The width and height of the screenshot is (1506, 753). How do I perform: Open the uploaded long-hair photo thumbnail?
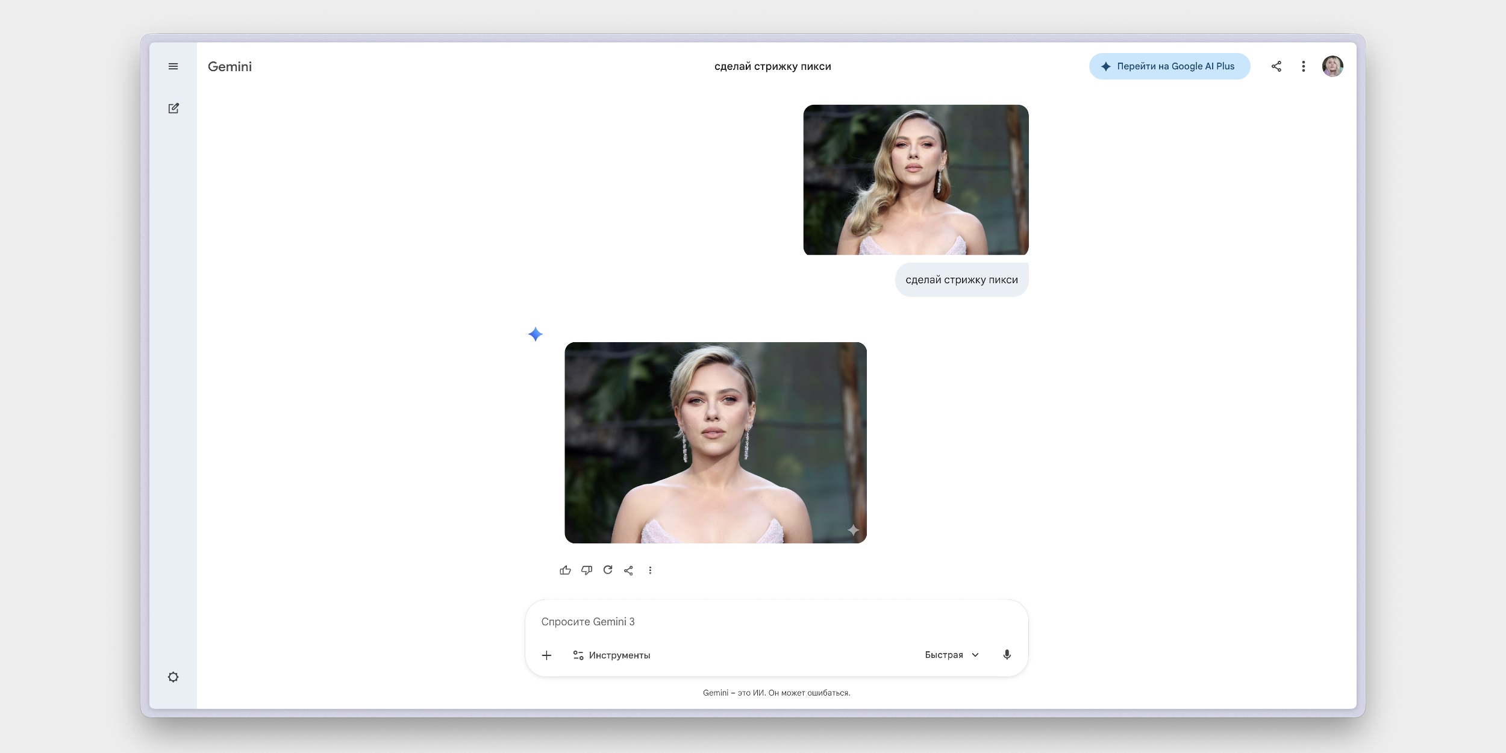pyautogui.click(x=916, y=180)
